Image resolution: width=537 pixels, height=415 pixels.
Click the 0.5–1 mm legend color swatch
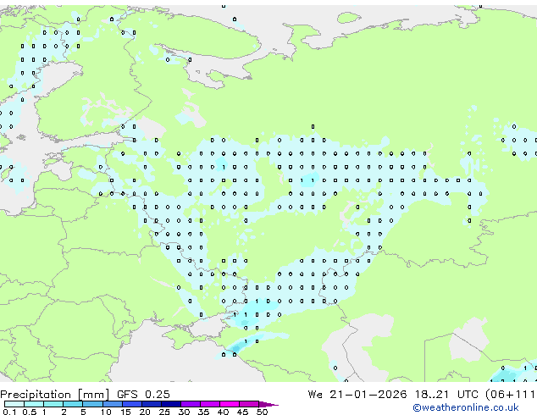click(x=34, y=404)
